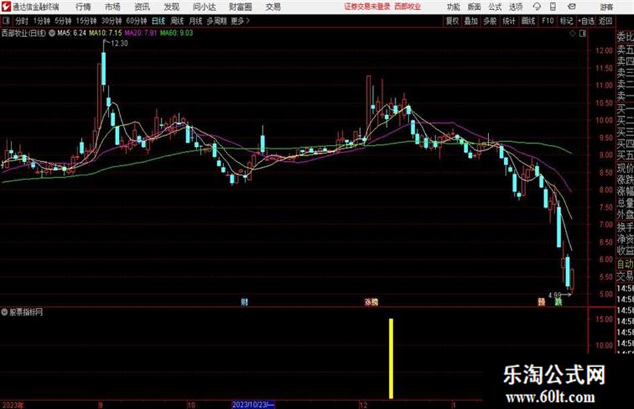The width and height of the screenshot is (634, 409).
Task: Click the 标记 mark button
Action: [566, 21]
